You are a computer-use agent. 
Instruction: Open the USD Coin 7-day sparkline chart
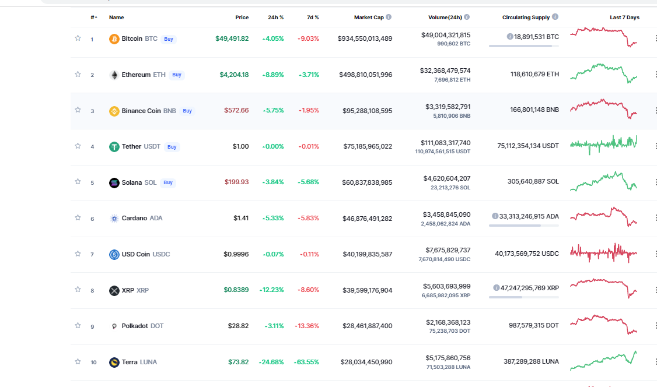(x=603, y=253)
